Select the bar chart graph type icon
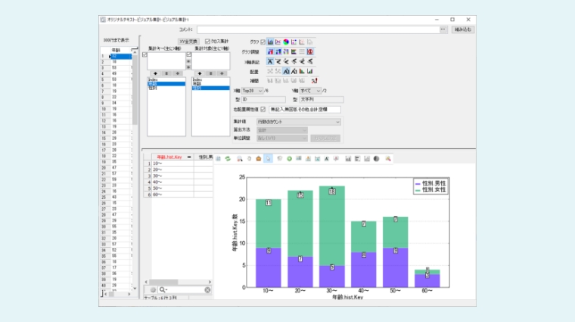This screenshot has height=322, width=575. (270, 42)
